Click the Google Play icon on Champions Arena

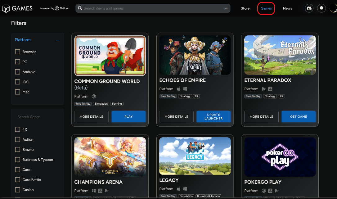(x=107, y=191)
